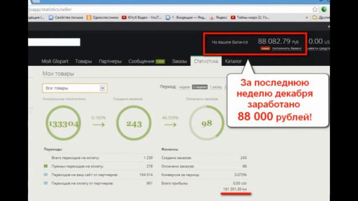Click blue swatch for Переходов на оплату от партнеров
Viewport: 358px width, 201px height.
46,183
